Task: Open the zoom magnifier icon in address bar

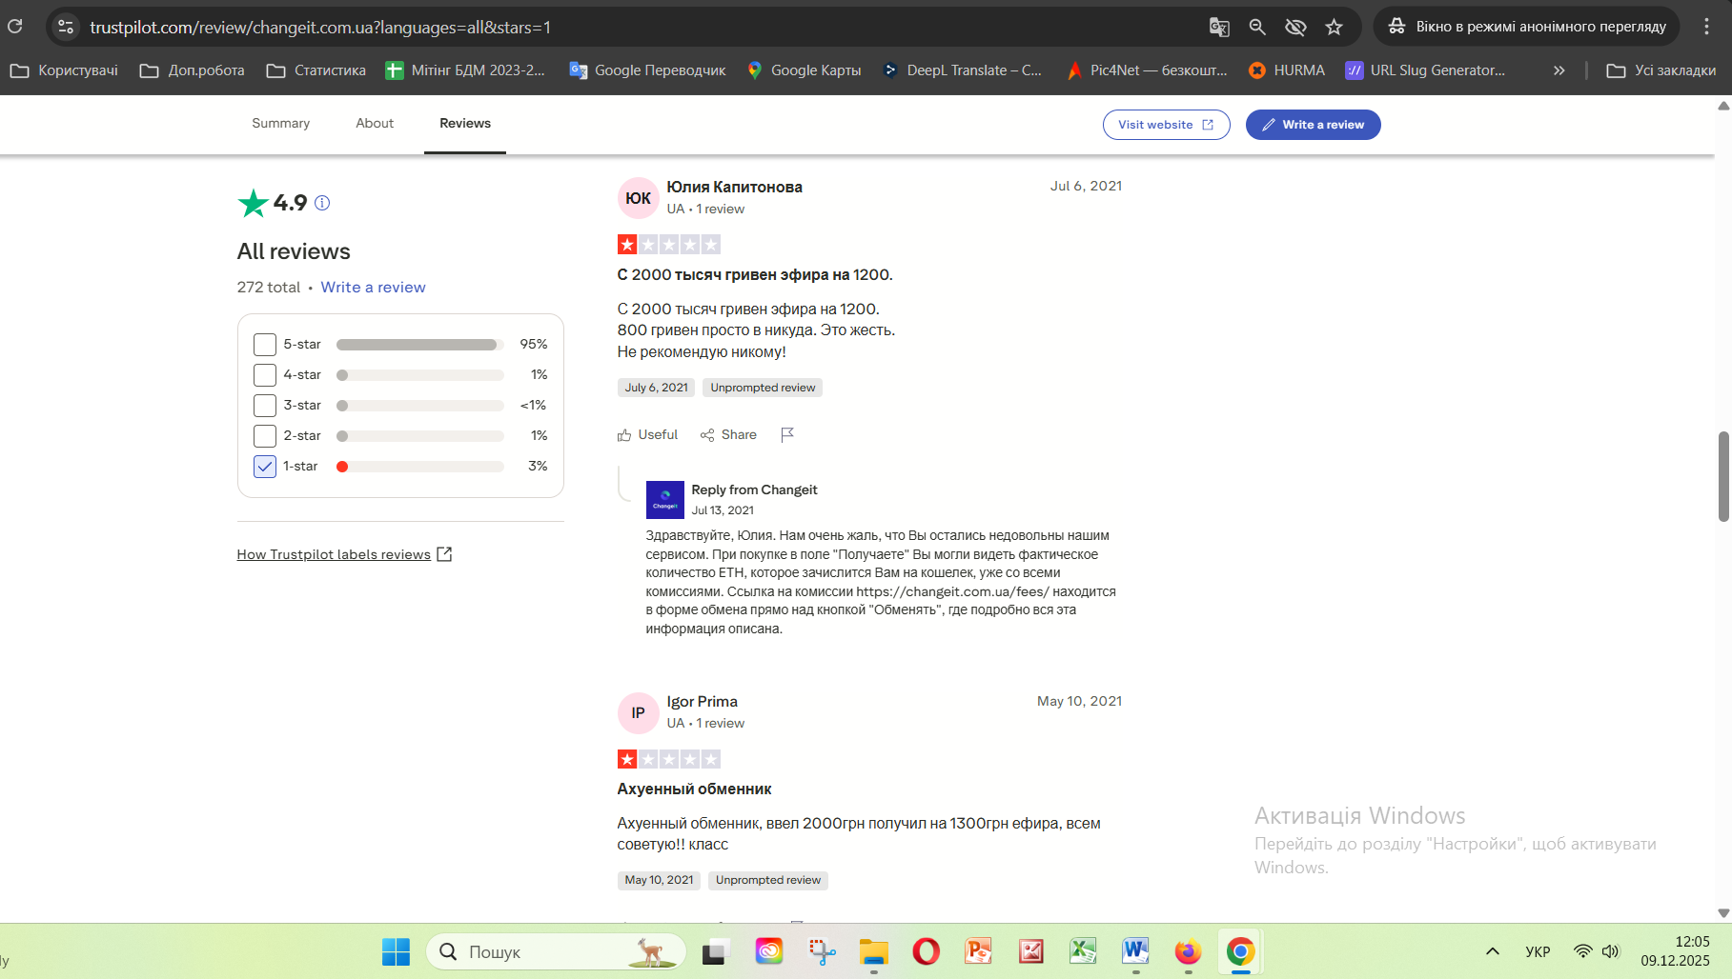Action: [1257, 27]
